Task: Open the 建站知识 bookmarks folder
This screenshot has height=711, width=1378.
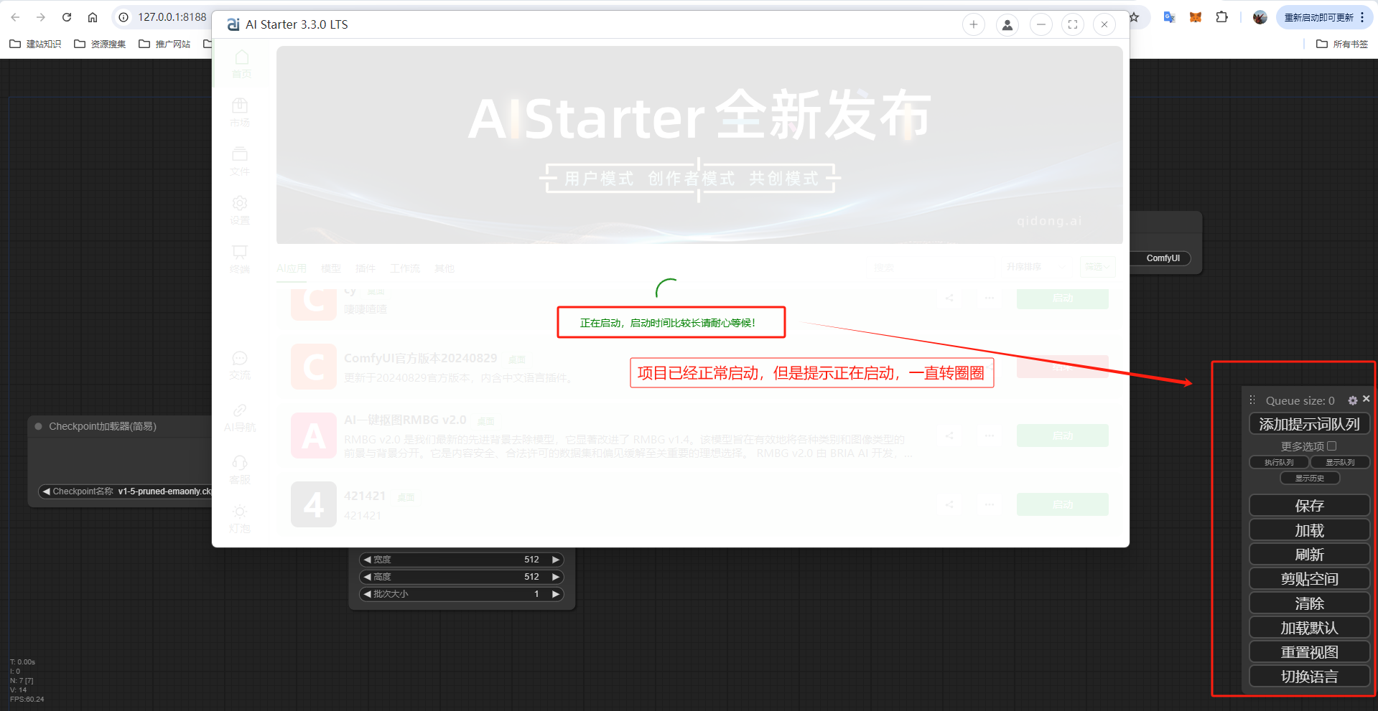Action: 35,44
